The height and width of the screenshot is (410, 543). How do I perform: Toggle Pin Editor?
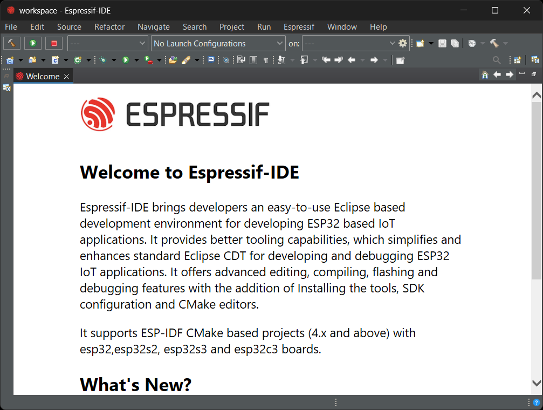click(x=400, y=60)
